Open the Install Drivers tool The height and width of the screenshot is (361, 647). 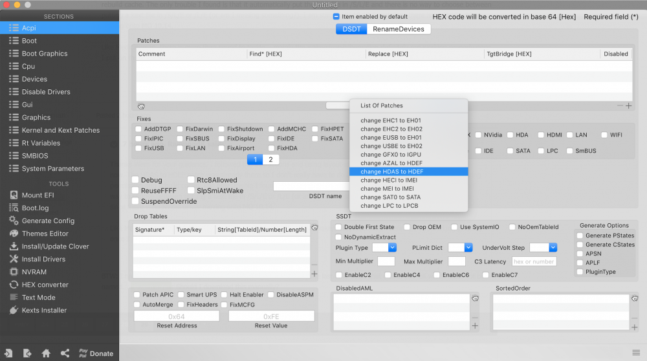point(43,259)
